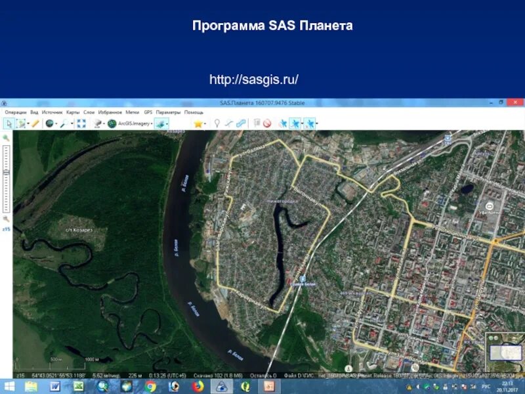The image size is (525, 394).
Task: Select the hand pan tool
Action: pos(9,123)
